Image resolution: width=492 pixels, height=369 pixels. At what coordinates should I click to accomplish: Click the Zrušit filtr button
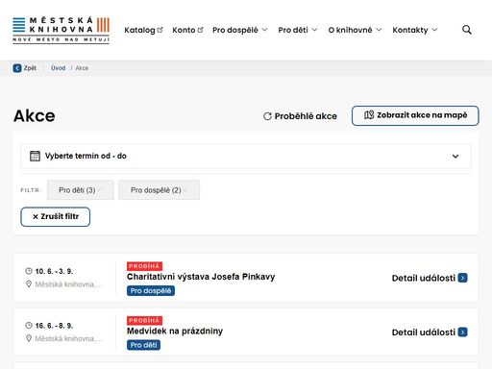[x=56, y=217]
